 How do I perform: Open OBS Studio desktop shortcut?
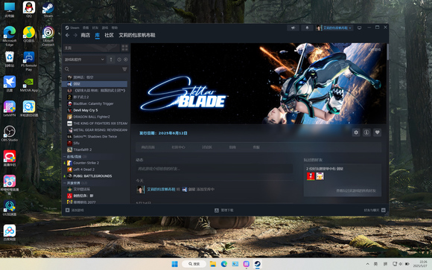(x=10, y=133)
